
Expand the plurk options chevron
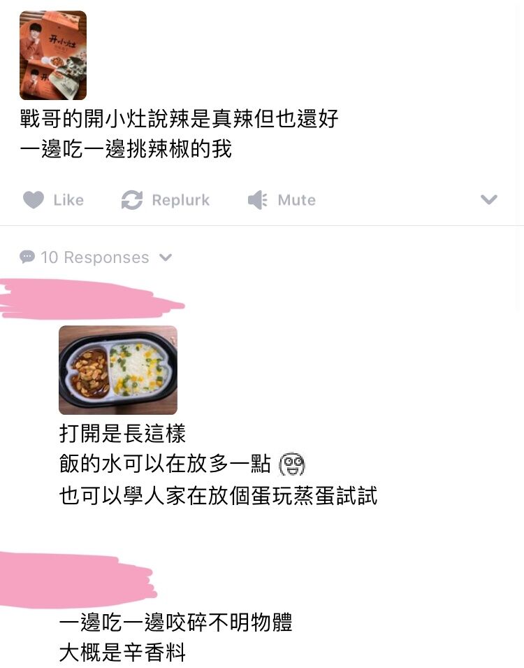(x=488, y=199)
